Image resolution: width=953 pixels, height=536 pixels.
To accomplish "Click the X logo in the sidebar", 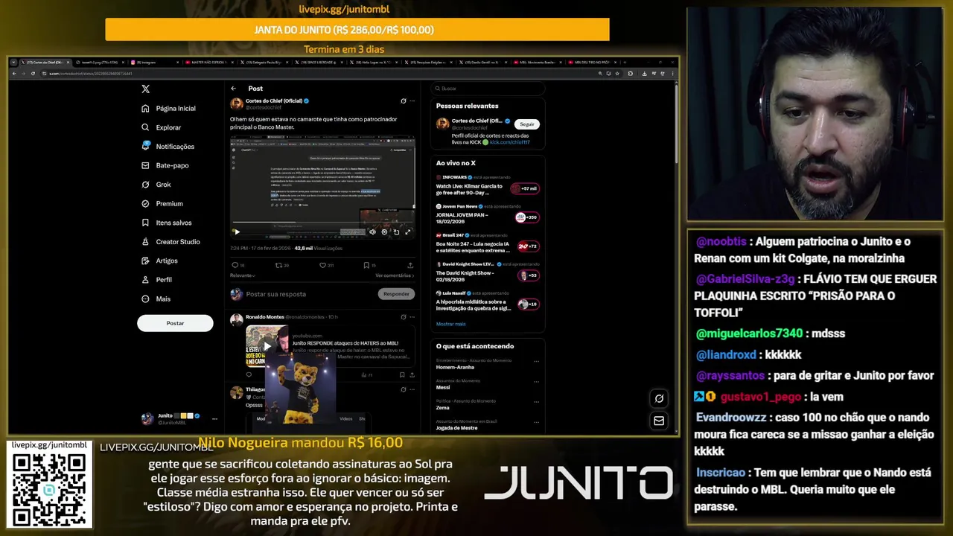I will point(146,89).
